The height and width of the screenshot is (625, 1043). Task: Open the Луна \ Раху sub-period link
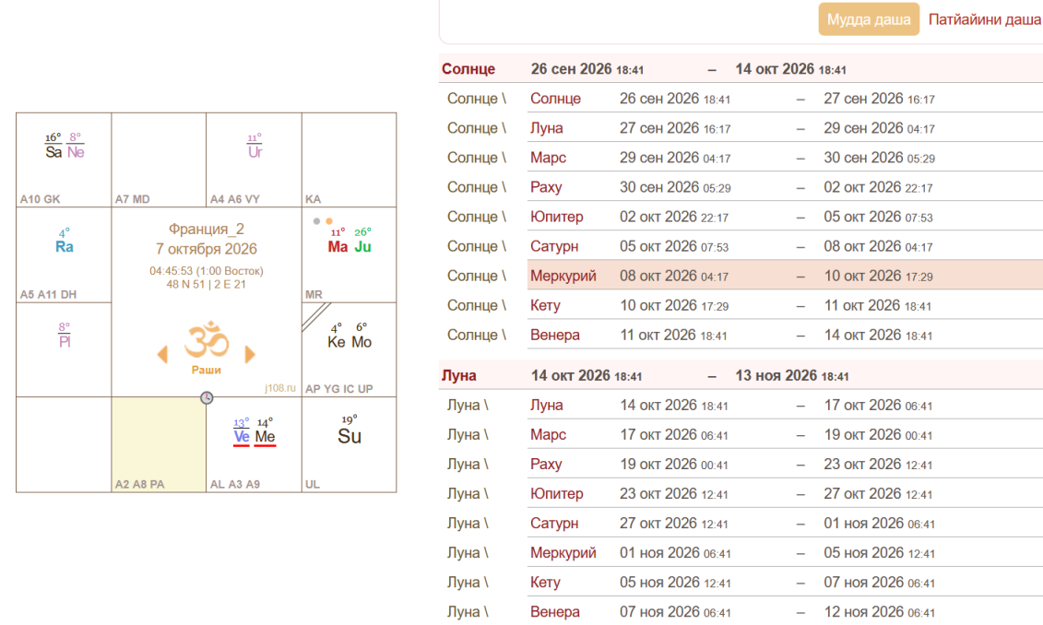pos(546,464)
